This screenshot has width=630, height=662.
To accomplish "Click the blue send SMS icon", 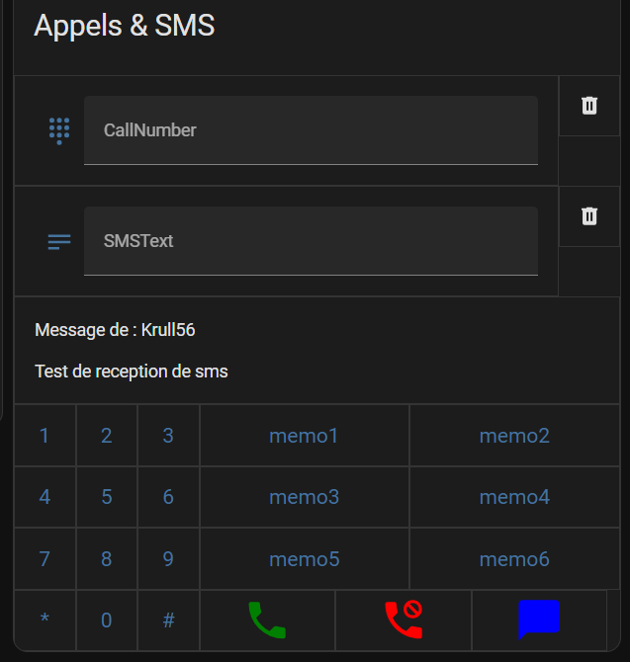I will [539, 620].
